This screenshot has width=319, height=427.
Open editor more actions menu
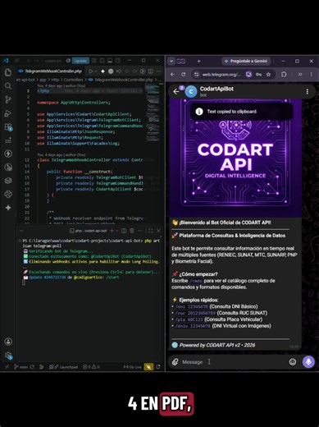point(158,71)
